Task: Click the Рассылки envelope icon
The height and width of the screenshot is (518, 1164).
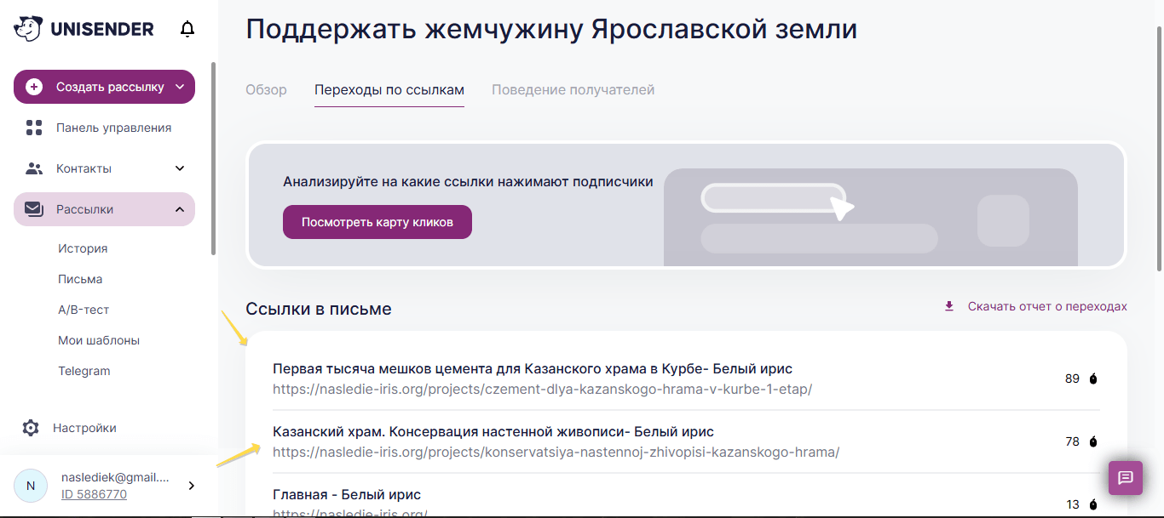Action: tap(34, 209)
